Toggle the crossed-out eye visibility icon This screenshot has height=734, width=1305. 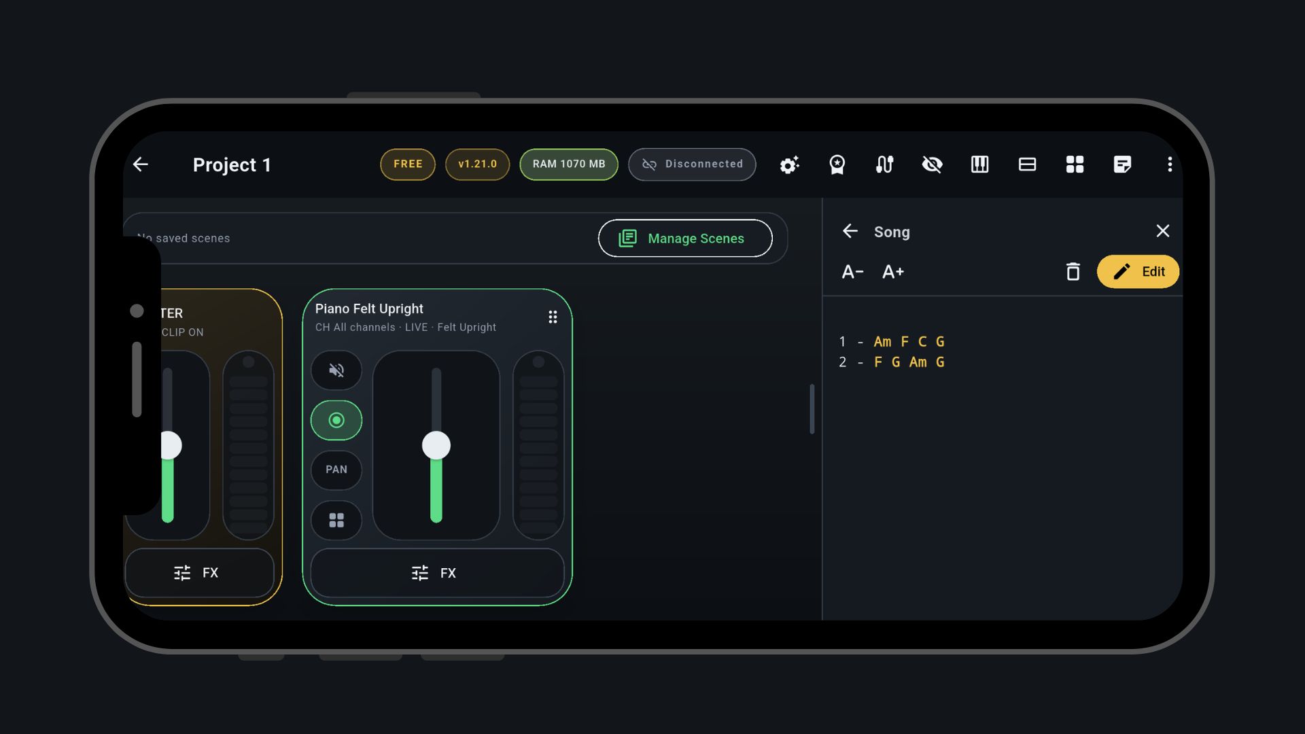click(932, 164)
